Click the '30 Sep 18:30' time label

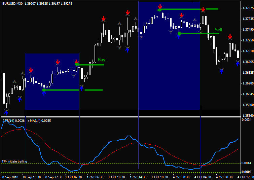pyautogui.click(x=31, y=177)
